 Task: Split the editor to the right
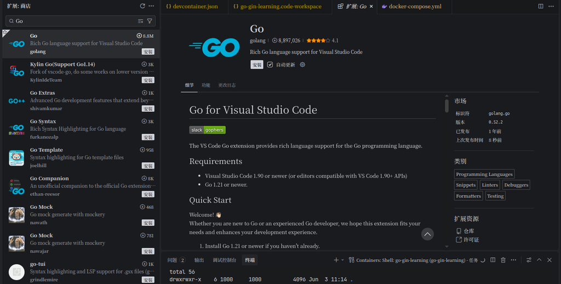point(541,6)
